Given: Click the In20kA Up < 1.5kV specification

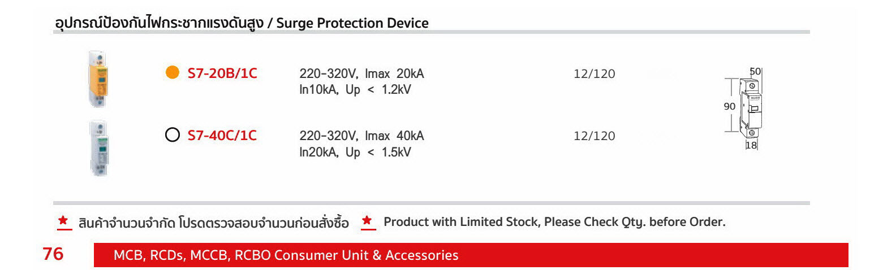Looking at the screenshot, I should tap(355, 152).
